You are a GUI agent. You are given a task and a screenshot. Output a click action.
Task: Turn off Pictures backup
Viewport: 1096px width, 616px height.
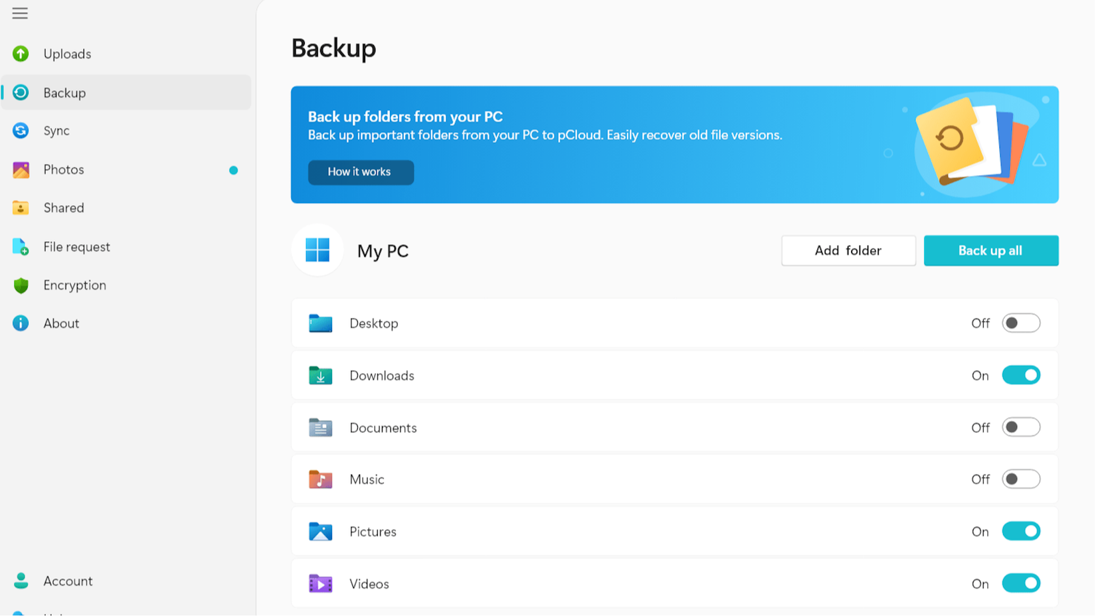pos(1021,531)
